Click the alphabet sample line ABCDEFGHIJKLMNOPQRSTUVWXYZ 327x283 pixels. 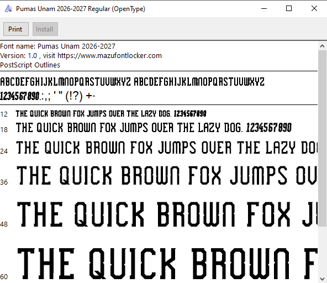pos(132,82)
